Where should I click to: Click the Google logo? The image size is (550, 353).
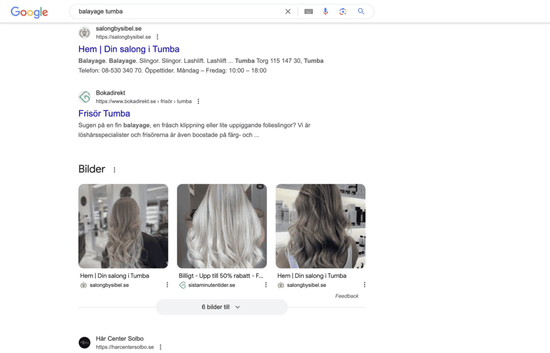tap(29, 12)
